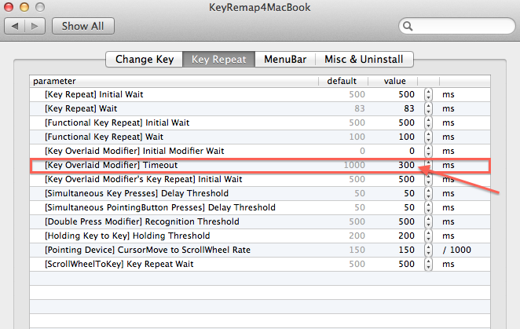Click stepper for Key Overlaid Modifier Timeout
Screen dimensions: 520x329
(428, 165)
